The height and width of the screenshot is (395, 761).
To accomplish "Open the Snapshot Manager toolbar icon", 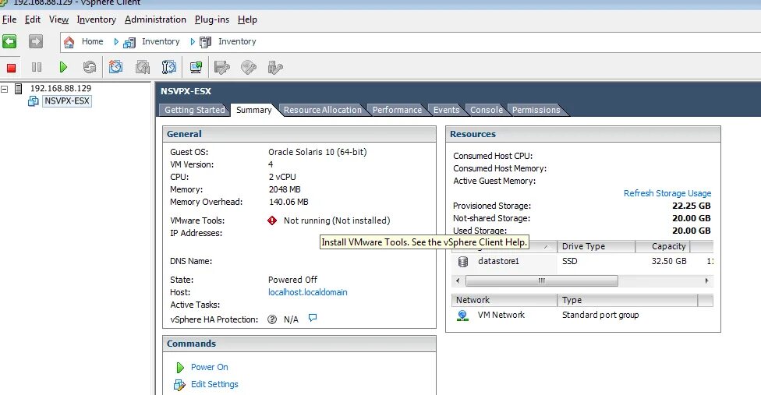I will click(169, 67).
